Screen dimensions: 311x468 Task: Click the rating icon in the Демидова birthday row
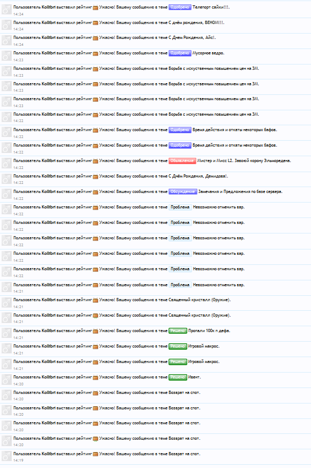tap(95, 176)
